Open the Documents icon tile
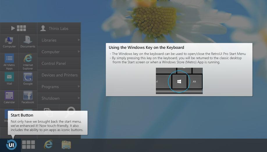This screenshot has width=267, height=152. (28, 42)
